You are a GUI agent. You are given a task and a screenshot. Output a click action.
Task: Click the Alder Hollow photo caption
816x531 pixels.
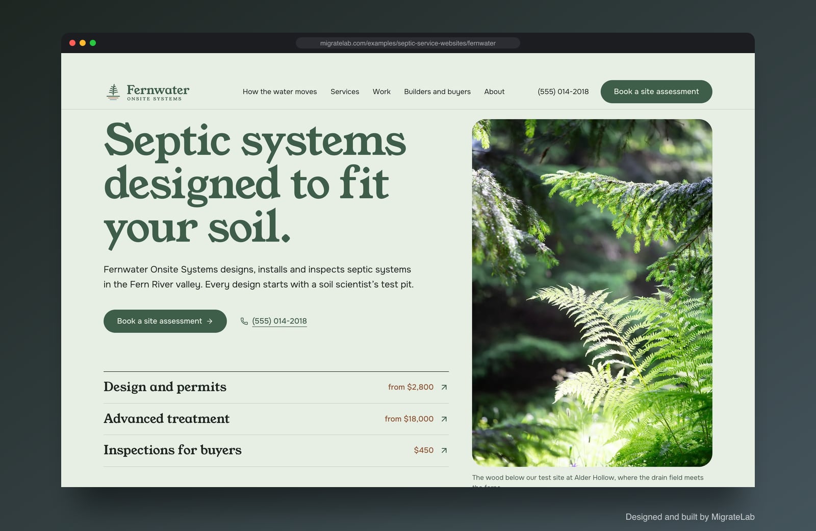pyautogui.click(x=588, y=480)
